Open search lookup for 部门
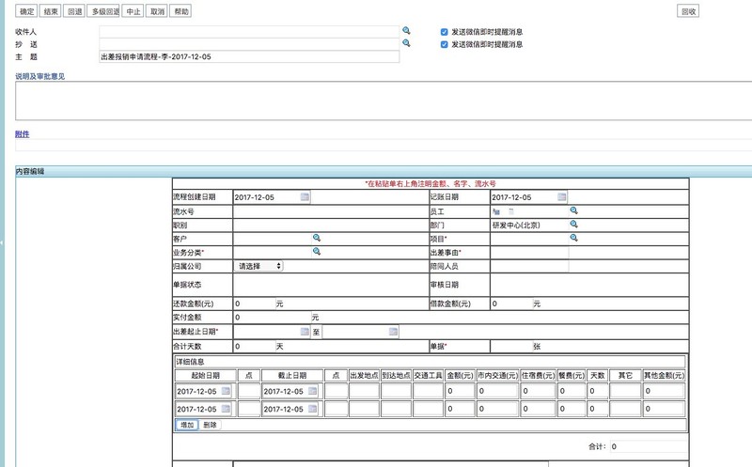 coord(573,224)
